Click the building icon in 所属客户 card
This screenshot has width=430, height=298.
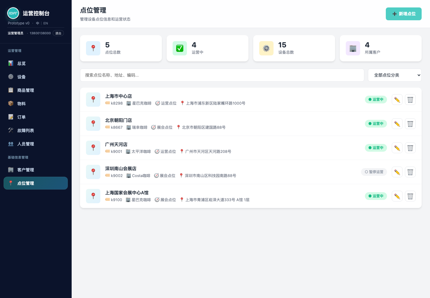point(353,48)
